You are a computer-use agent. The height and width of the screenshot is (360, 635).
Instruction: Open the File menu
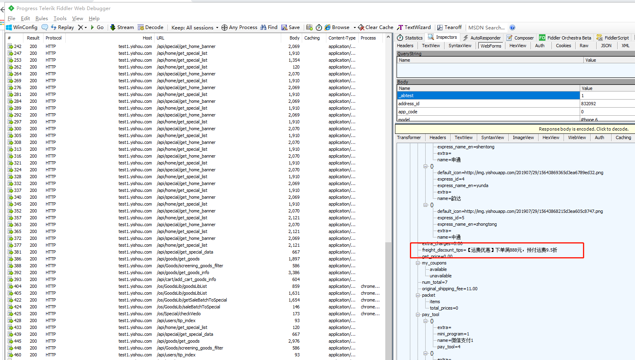click(x=11, y=18)
